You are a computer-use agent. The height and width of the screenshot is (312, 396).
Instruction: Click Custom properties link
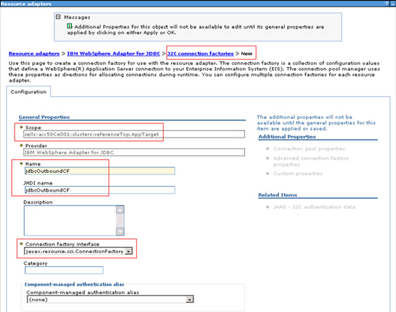[298, 174]
